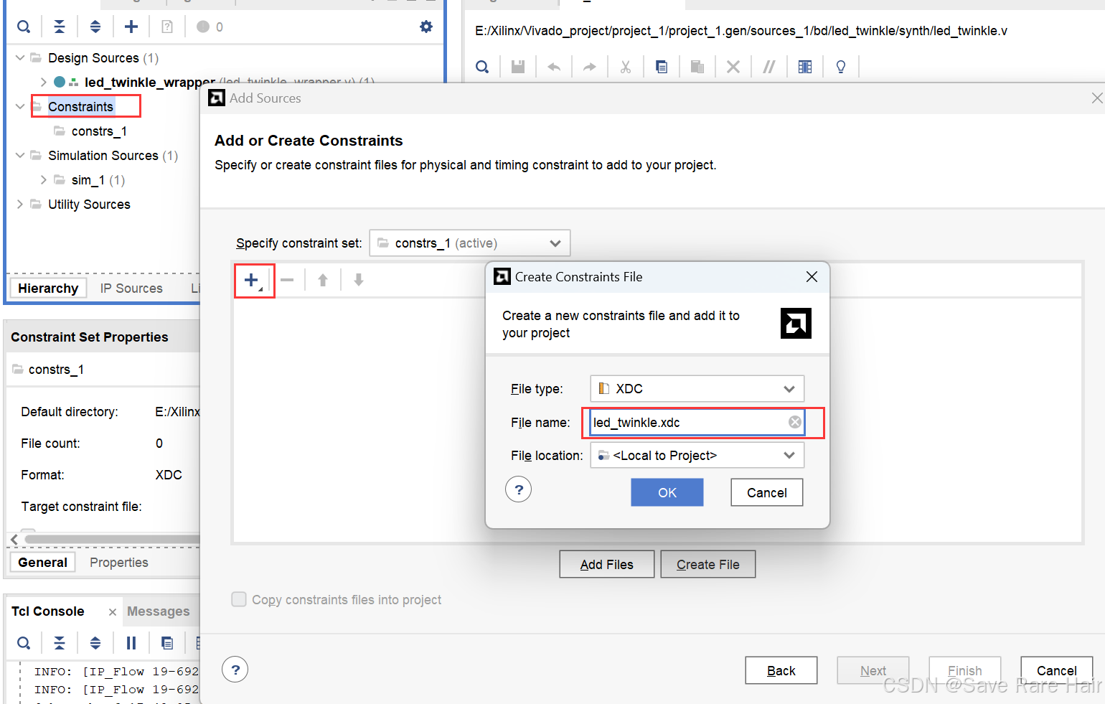This screenshot has width=1105, height=704.
Task: Click Cancel button in Add Sources wizard
Action: [x=1057, y=670]
